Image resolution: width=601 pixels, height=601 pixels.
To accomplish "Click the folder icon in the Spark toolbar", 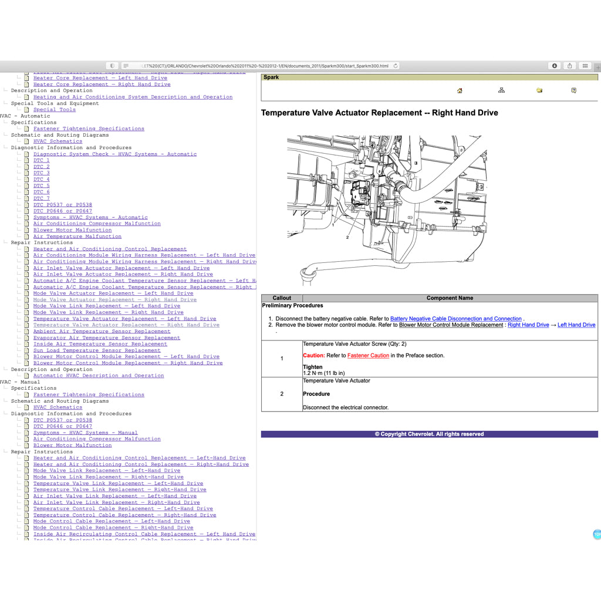I will click(x=539, y=90).
